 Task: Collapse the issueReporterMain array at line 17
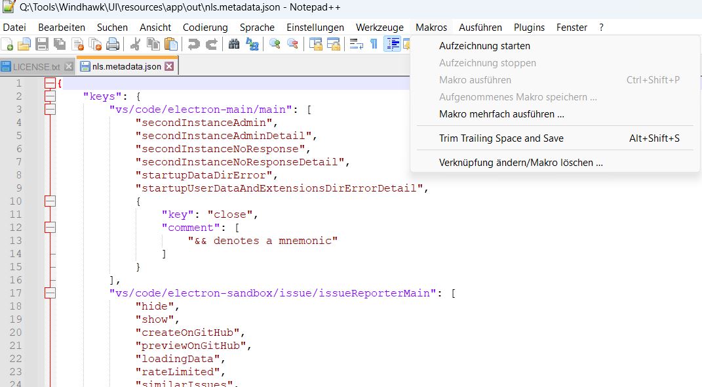point(50,293)
